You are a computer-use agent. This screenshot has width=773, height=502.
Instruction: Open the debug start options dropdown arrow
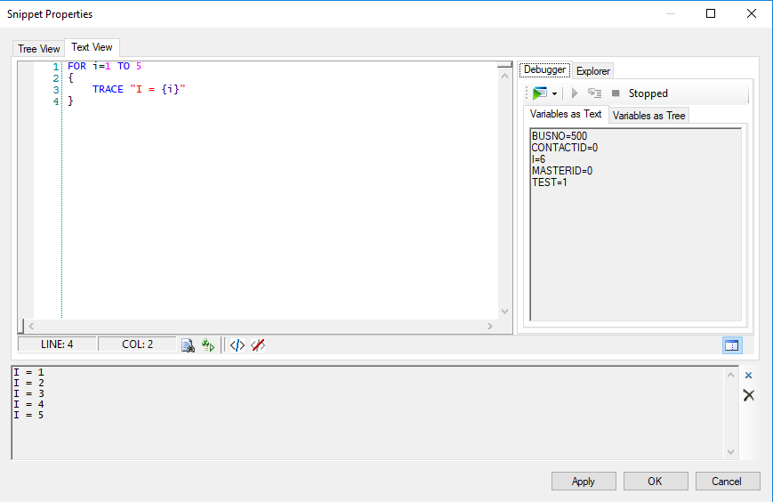coord(554,93)
